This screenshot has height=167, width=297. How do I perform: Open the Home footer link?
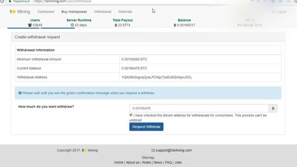[x=119, y=162]
